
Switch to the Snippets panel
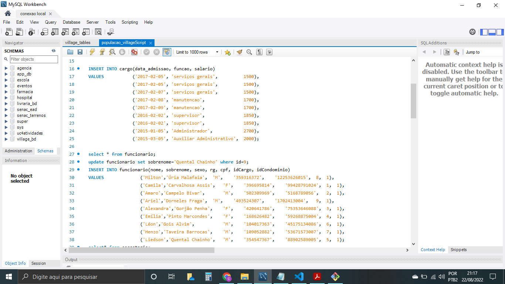tap(458, 250)
